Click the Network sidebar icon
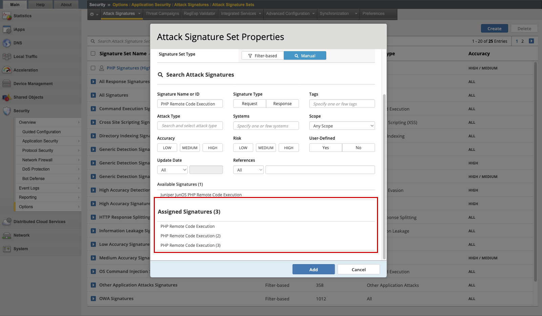 click(7, 235)
